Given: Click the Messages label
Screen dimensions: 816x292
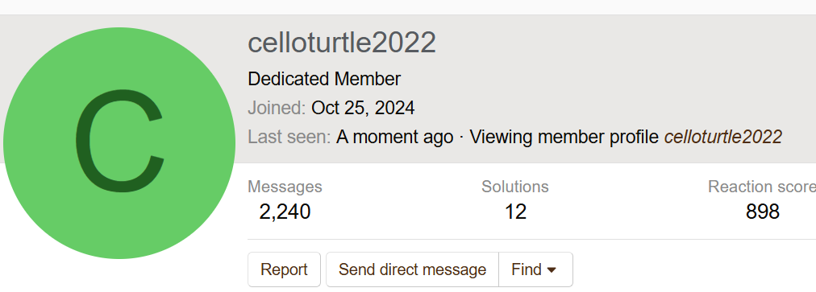Looking at the screenshot, I should tap(285, 187).
